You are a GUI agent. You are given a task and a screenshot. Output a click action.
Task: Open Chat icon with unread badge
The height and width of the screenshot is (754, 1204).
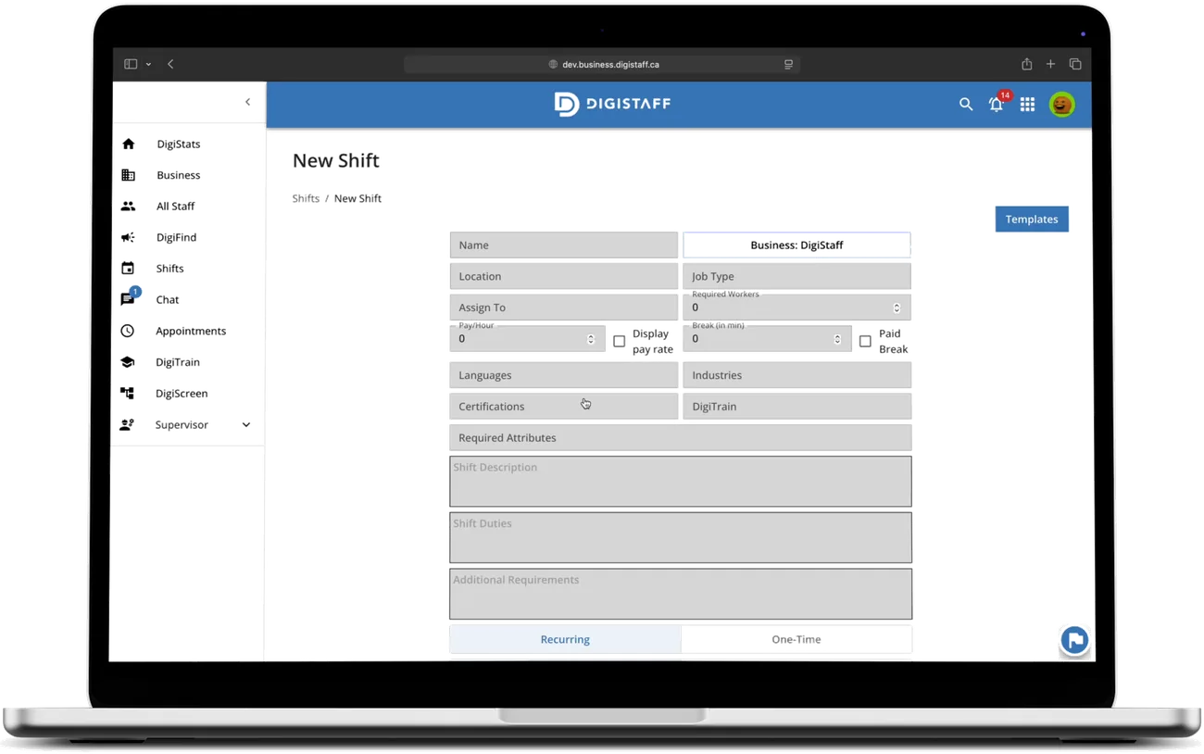(129, 298)
